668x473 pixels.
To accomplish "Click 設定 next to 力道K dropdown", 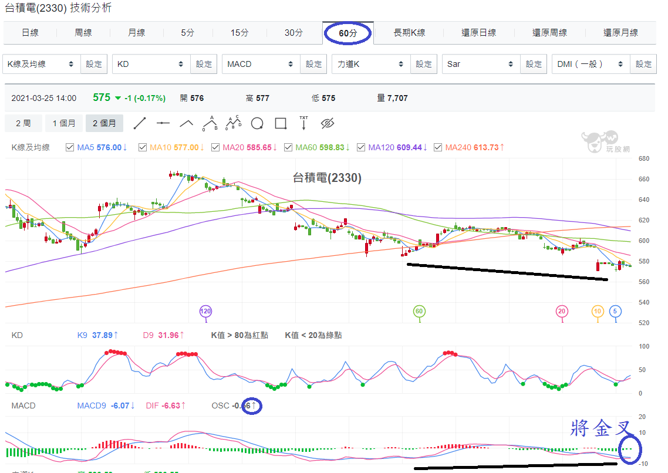I will (x=424, y=64).
